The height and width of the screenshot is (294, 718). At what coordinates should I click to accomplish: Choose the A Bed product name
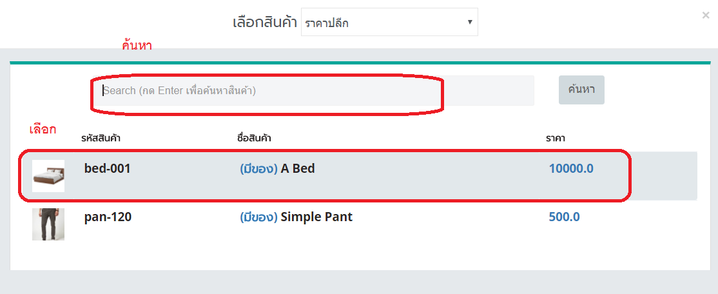click(298, 169)
